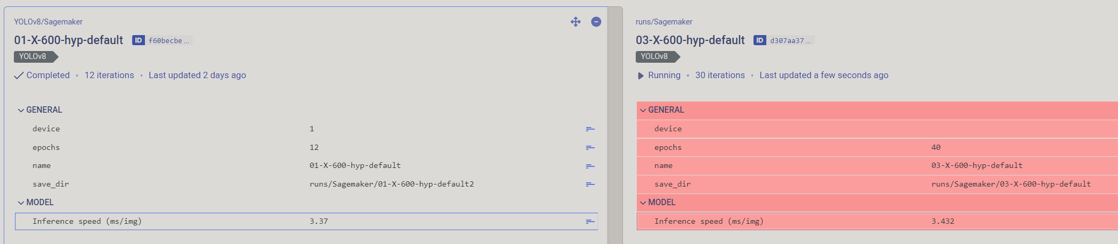Click the Running play status icon
This screenshot has width=1118, height=244.
641,75
